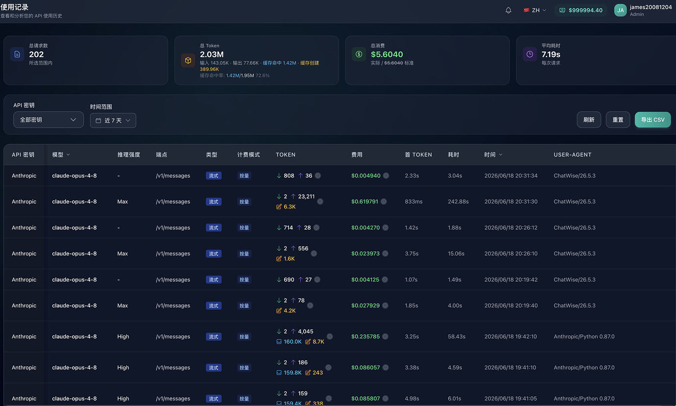Click the 6.3K cache creation value

(x=290, y=207)
